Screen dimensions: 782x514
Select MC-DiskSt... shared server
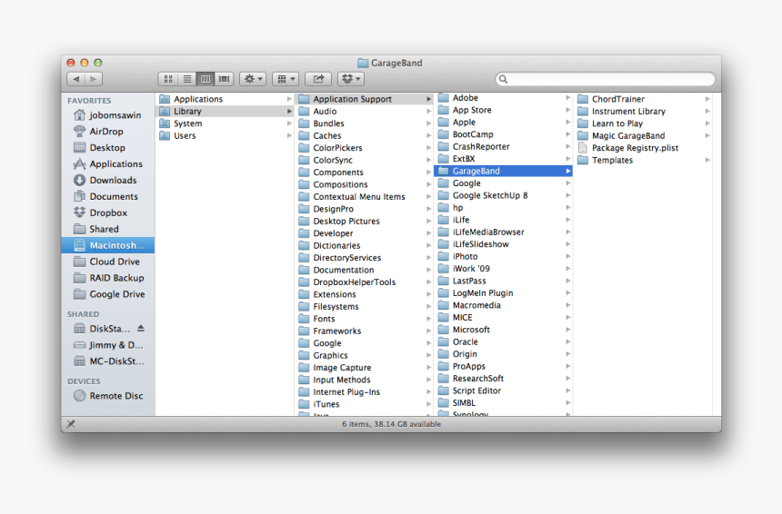coord(108,361)
